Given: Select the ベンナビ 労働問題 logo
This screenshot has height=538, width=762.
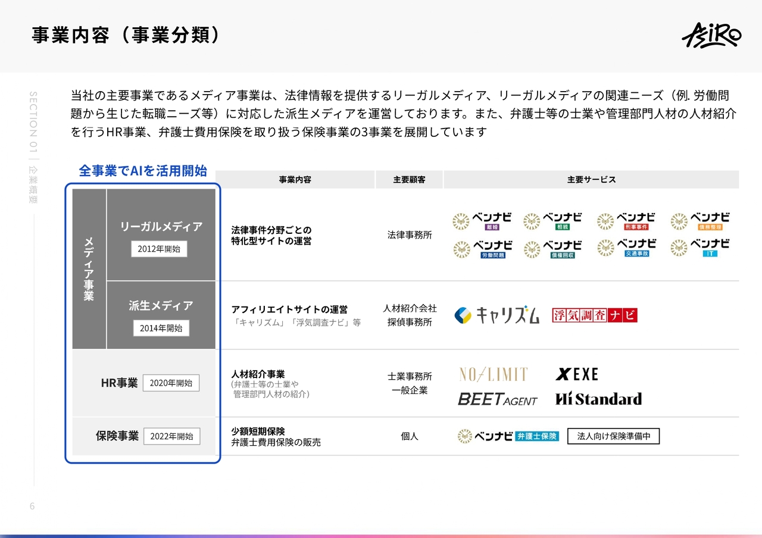Looking at the screenshot, I should click(x=482, y=249).
